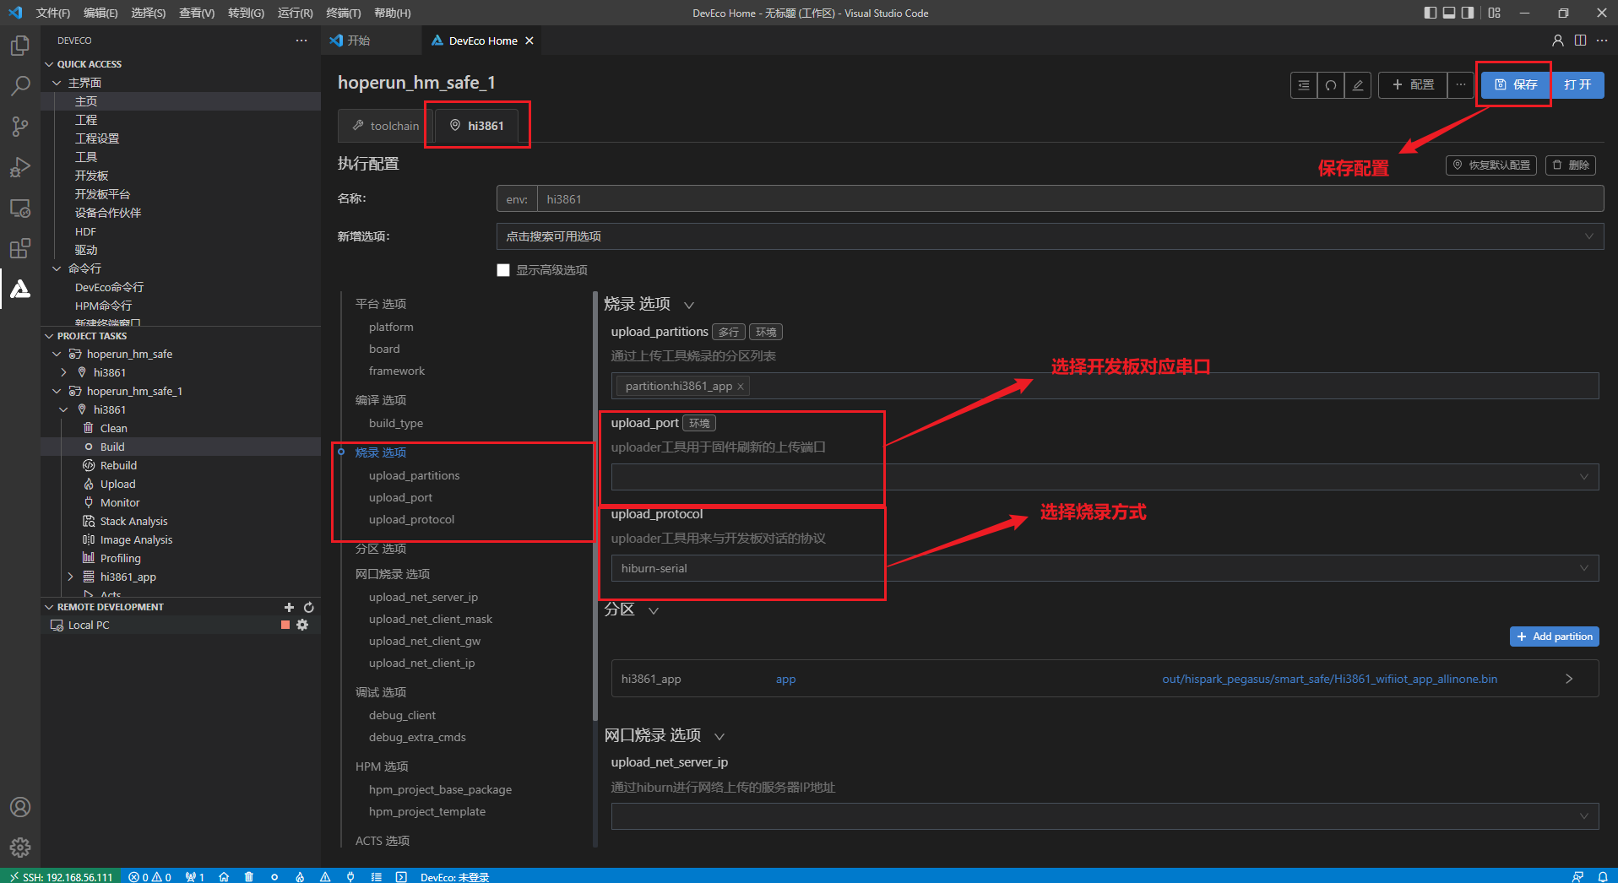
Task: Stop the Local PC connection
Action: click(285, 625)
